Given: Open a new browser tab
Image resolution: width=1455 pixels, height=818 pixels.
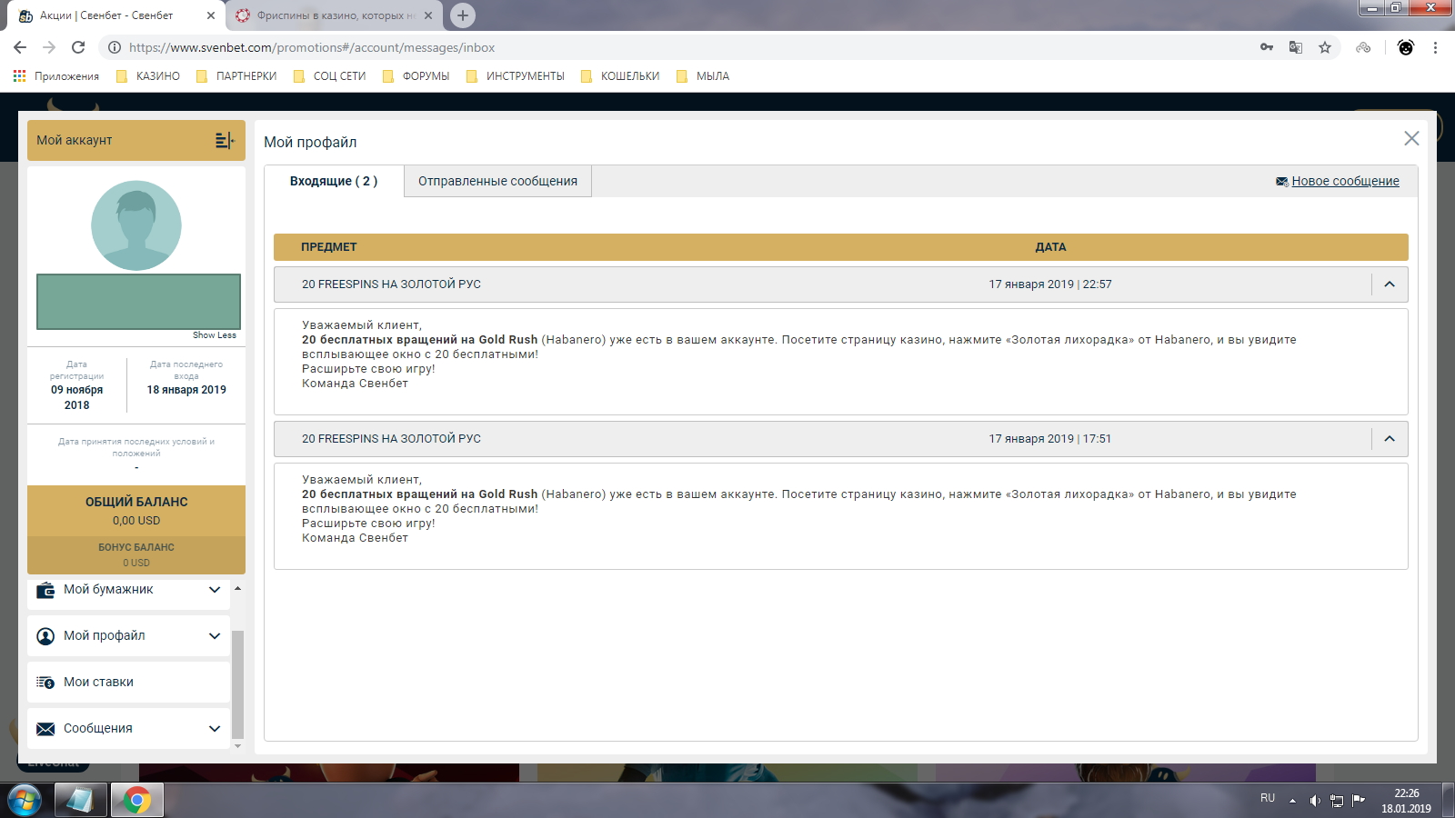Looking at the screenshot, I should pyautogui.click(x=463, y=15).
